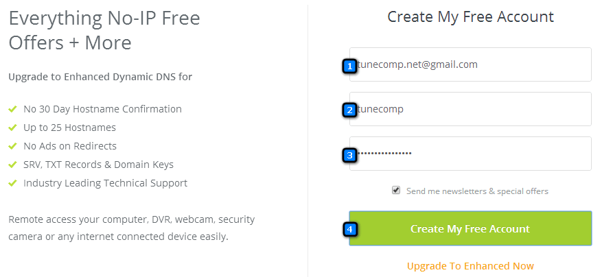Open the Upgrade To Enhanced Now link
Image resolution: width=602 pixels, height=277 pixels.
470,266
